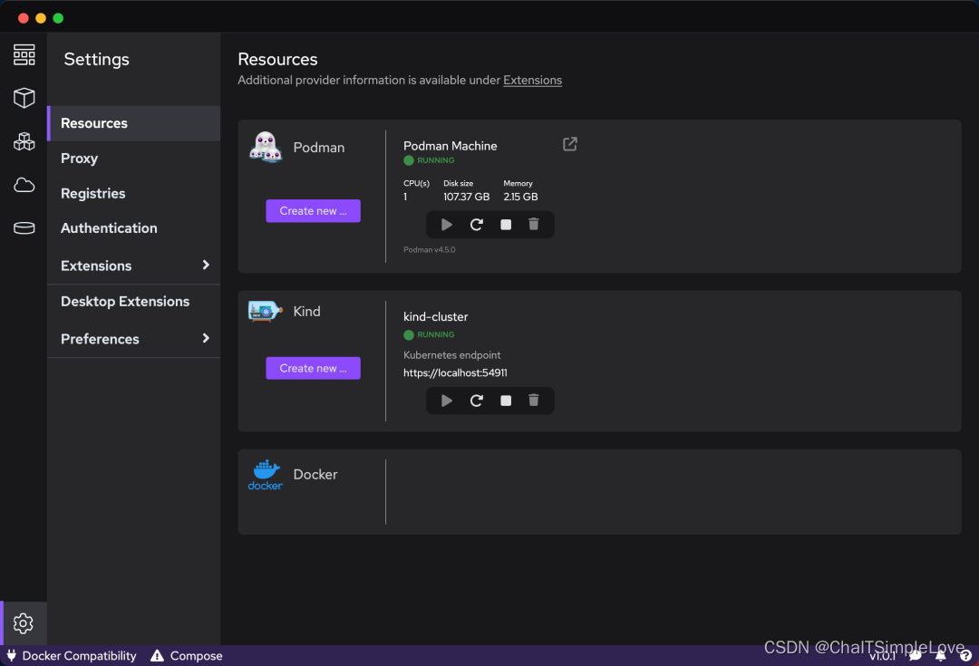The height and width of the screenshot is (666, 979).
Task: Delete kind-cluster with its trash icon
Action: [x=534, y=401]
